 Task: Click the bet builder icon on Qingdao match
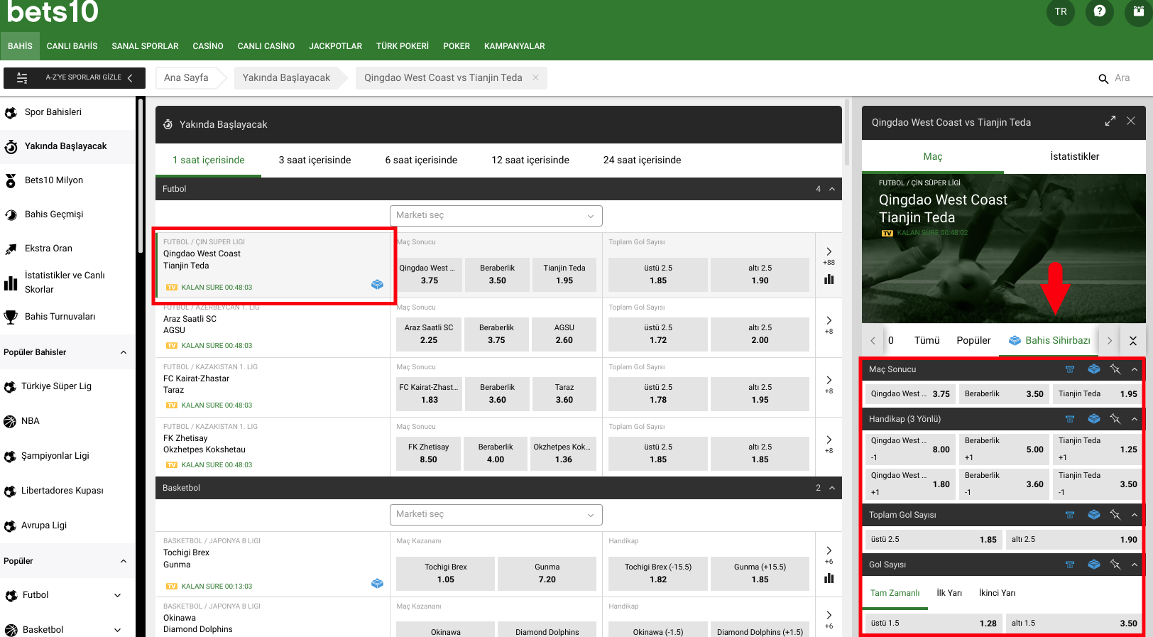[x=377, y=284]
